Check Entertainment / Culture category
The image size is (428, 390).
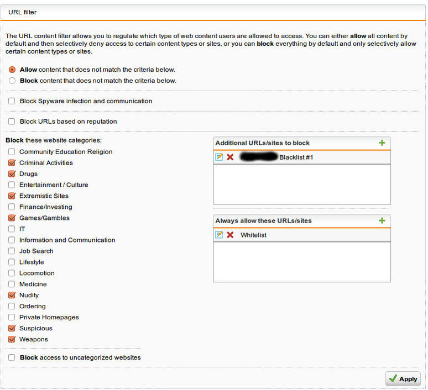pyautogui.click(x=12, y=185)
